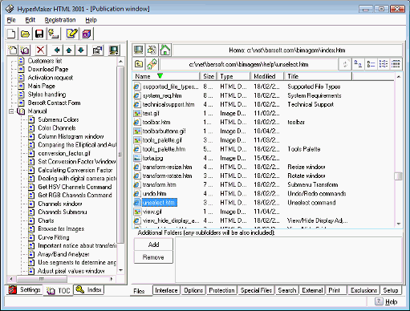Open the Registration menu
Viewport: 410px width, 311px height.
pos(60,20)
